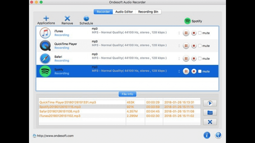Open the http://www.ondesoft.com link
This screenshot has width=255, height=143.
click(x=55, y=136)
